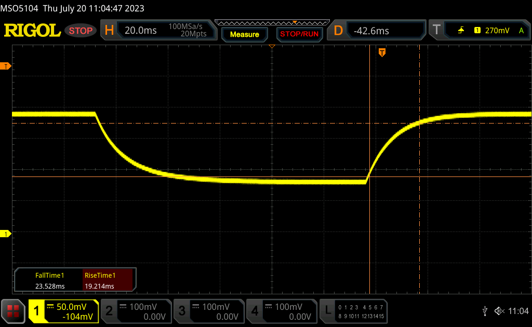Toggle channel 2 on
532x327 pixels.
pos(136,311)
